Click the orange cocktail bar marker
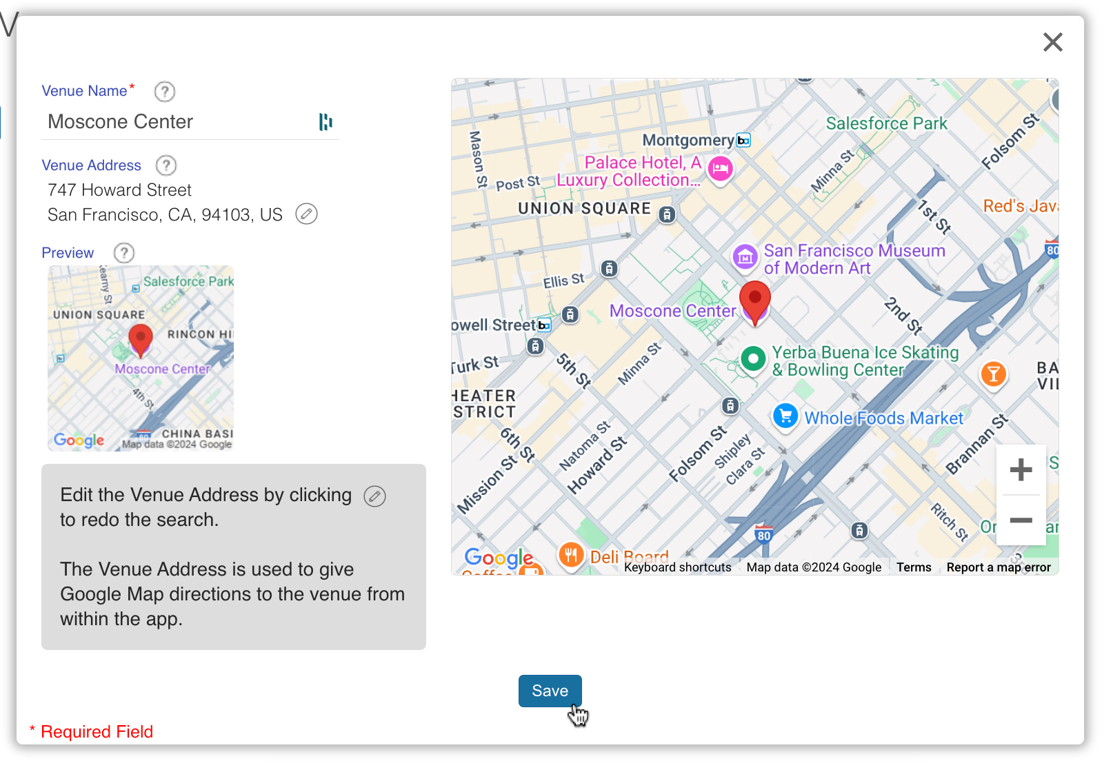 point(993,374)
